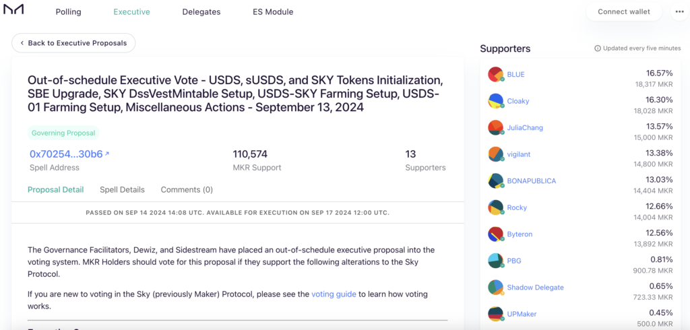Click the Shadow Delegate avatar

coord(495,288)
